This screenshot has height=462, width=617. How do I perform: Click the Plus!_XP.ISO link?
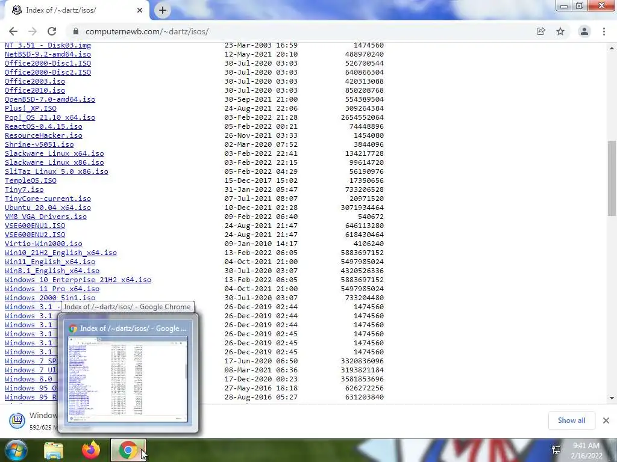click(31, 108)
